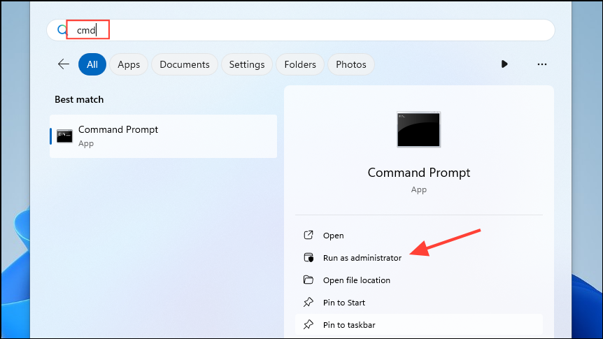The width and height of the screenshot is (603, 339).
Task: Click the Command Prompt icon in Best match
Action: click(64, 136)
